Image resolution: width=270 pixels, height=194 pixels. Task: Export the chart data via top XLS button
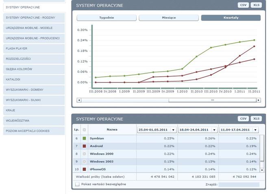(x=256, y=5)
